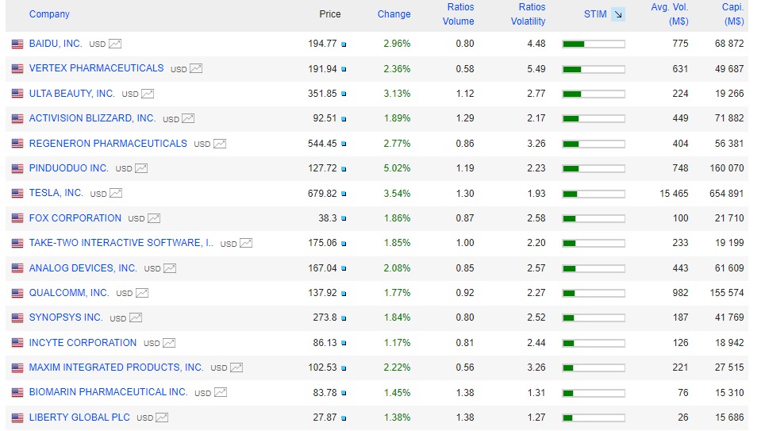This screenshot has height=431, width=765.
Task: Open MAXIM INTEGRATED PRODUCTS, INC. link
Action: tap(116, 367)
